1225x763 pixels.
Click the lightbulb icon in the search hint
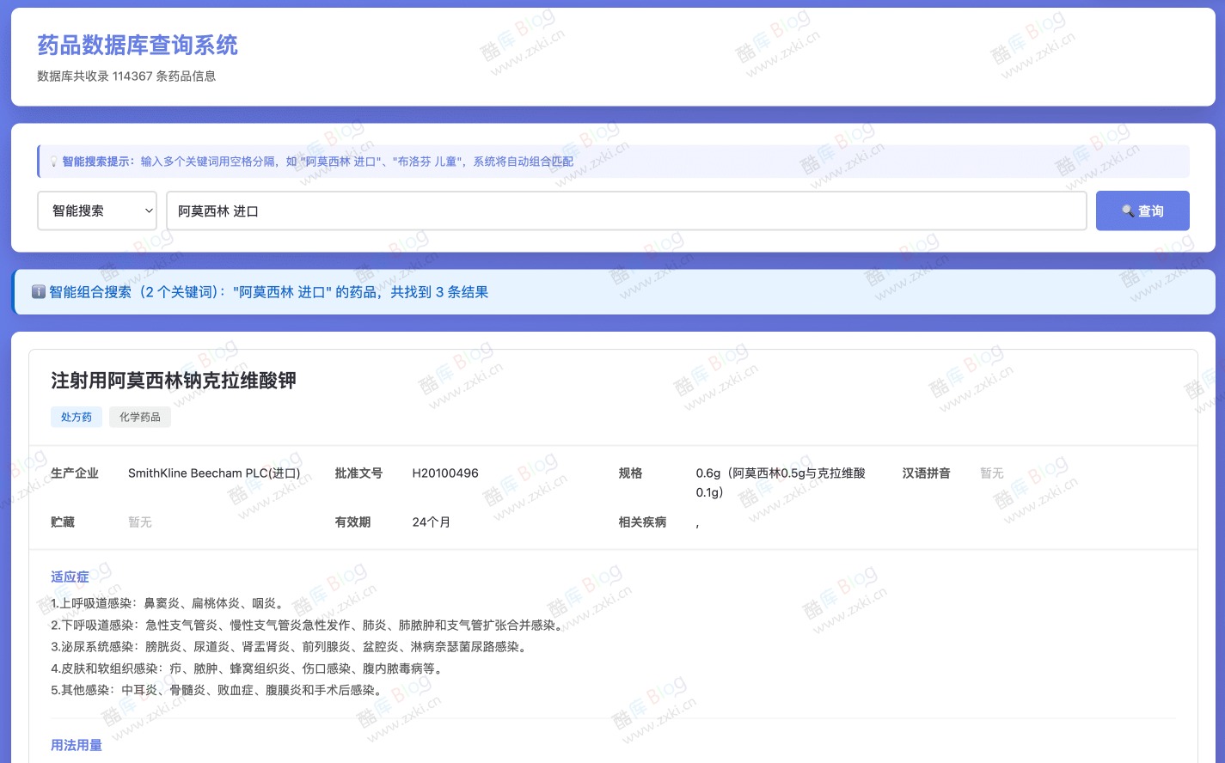(x=54, y=161)
